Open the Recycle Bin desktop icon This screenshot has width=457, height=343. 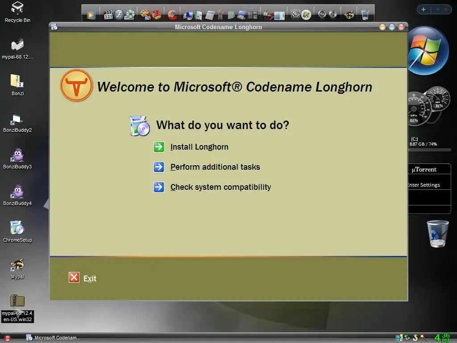pos(17,12)
